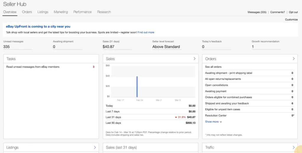Click Today's feedback summary value
This screenshot has height=153, width=302.
click(x=203, y=47)
